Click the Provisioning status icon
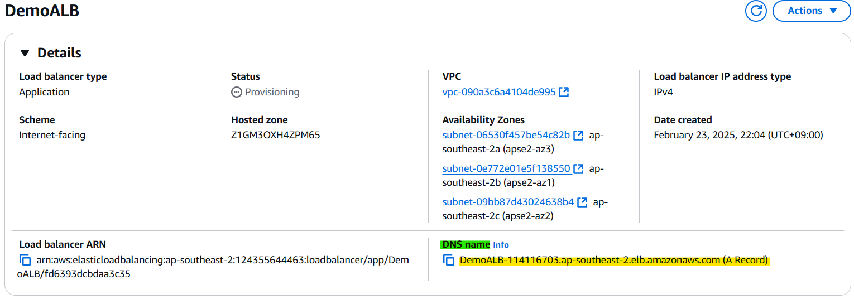Screen dimensions: 854x299 click(x=237, y=92)
